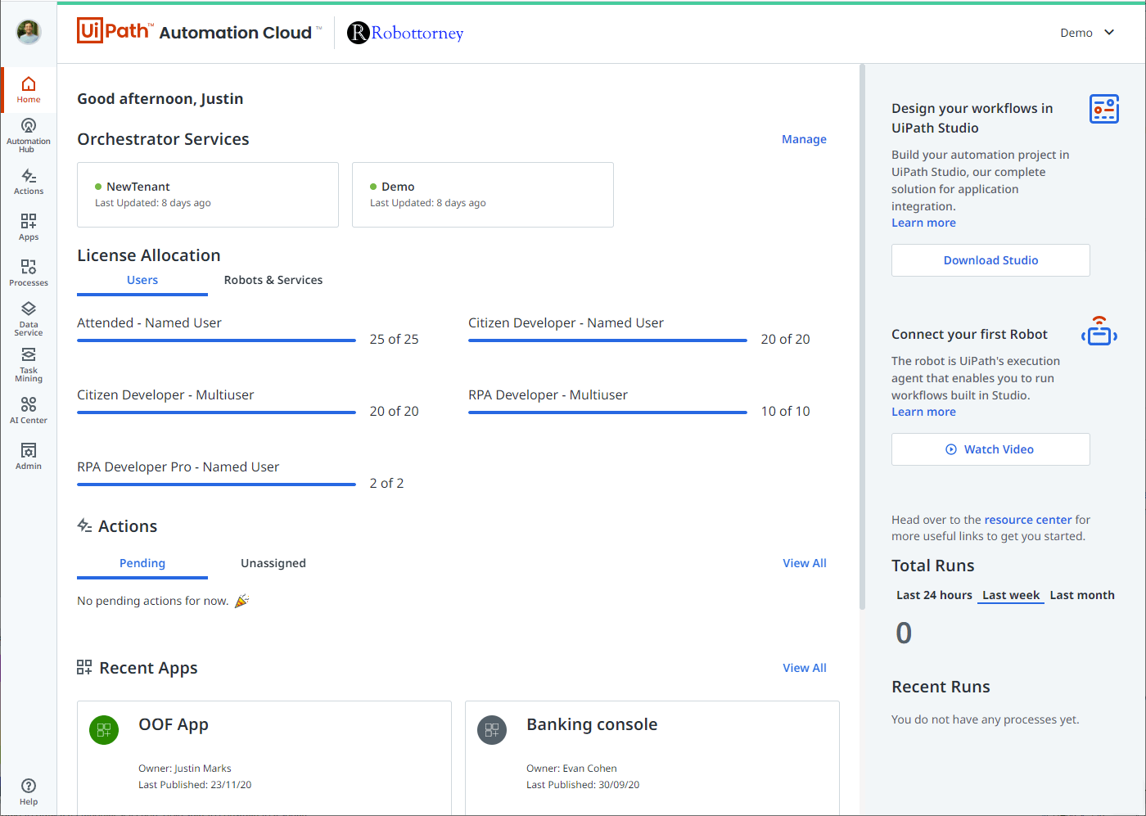The width and height of the screenshot is (1146, 816).
Task: Click the '2 of 2' license count
Action: point(386,483)
